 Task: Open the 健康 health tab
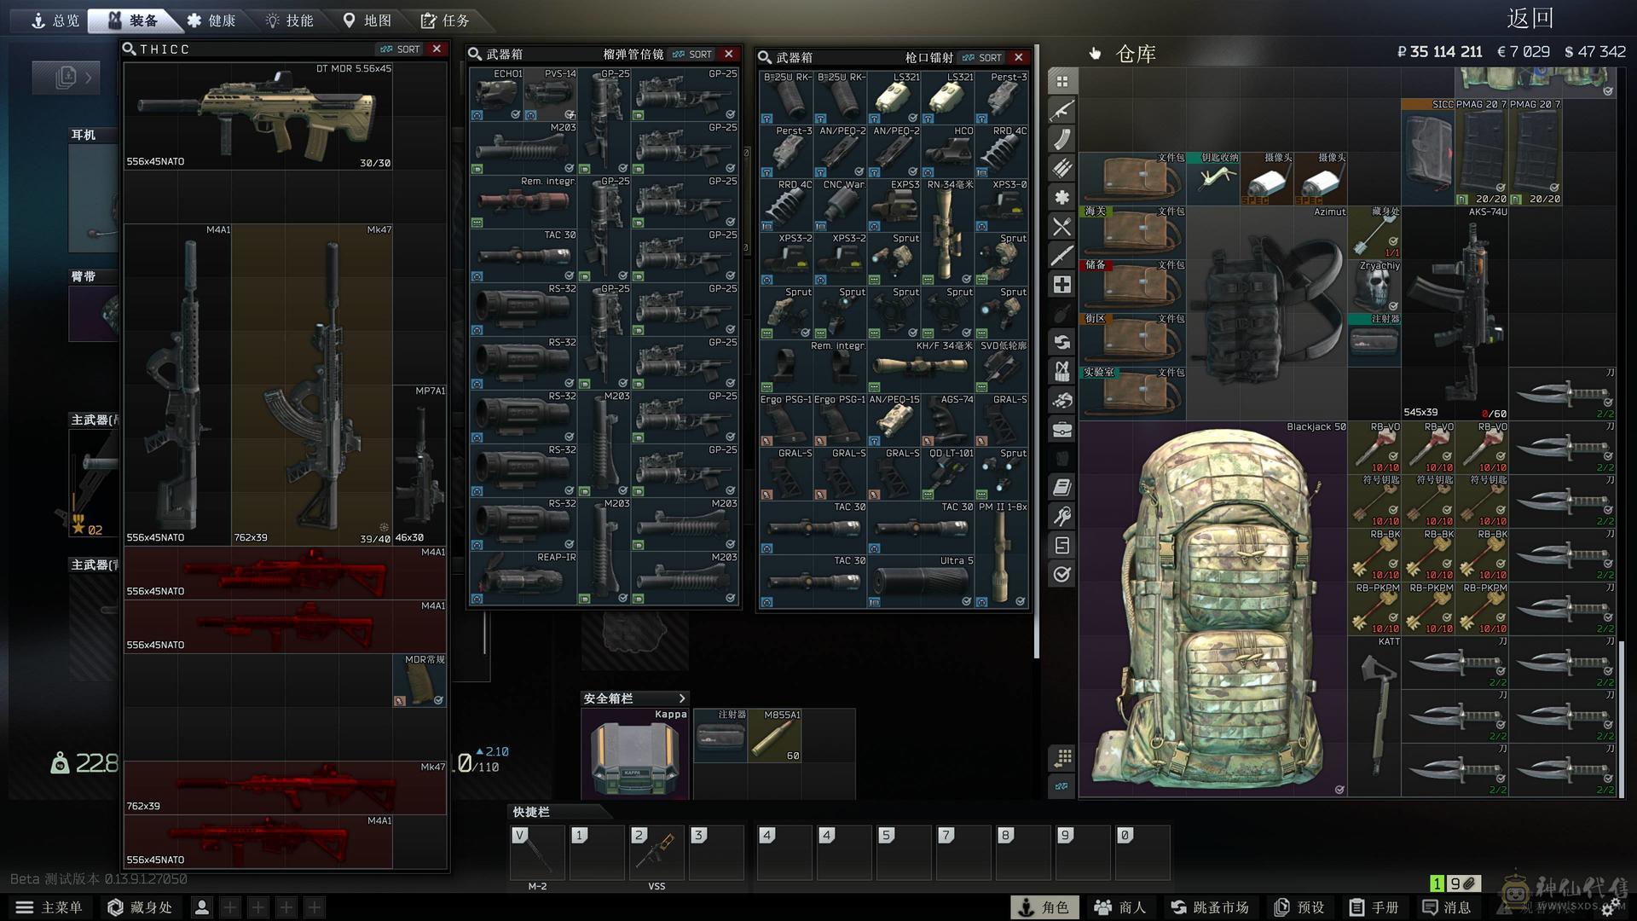(x=211, y=20)
